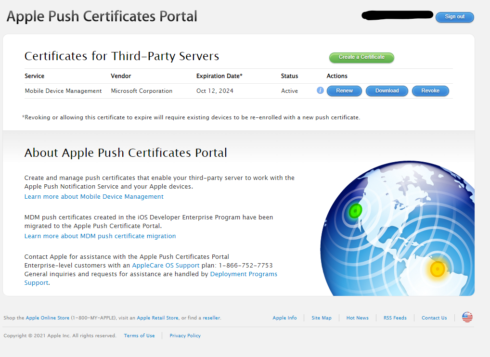
Task: Open the Site Map footer link
Action: (x=321, y=318)
